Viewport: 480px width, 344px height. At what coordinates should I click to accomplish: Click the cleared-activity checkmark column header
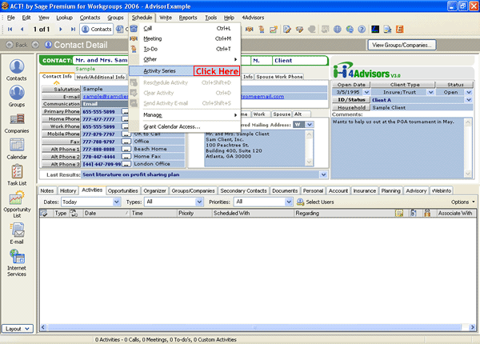pos(44,213)
